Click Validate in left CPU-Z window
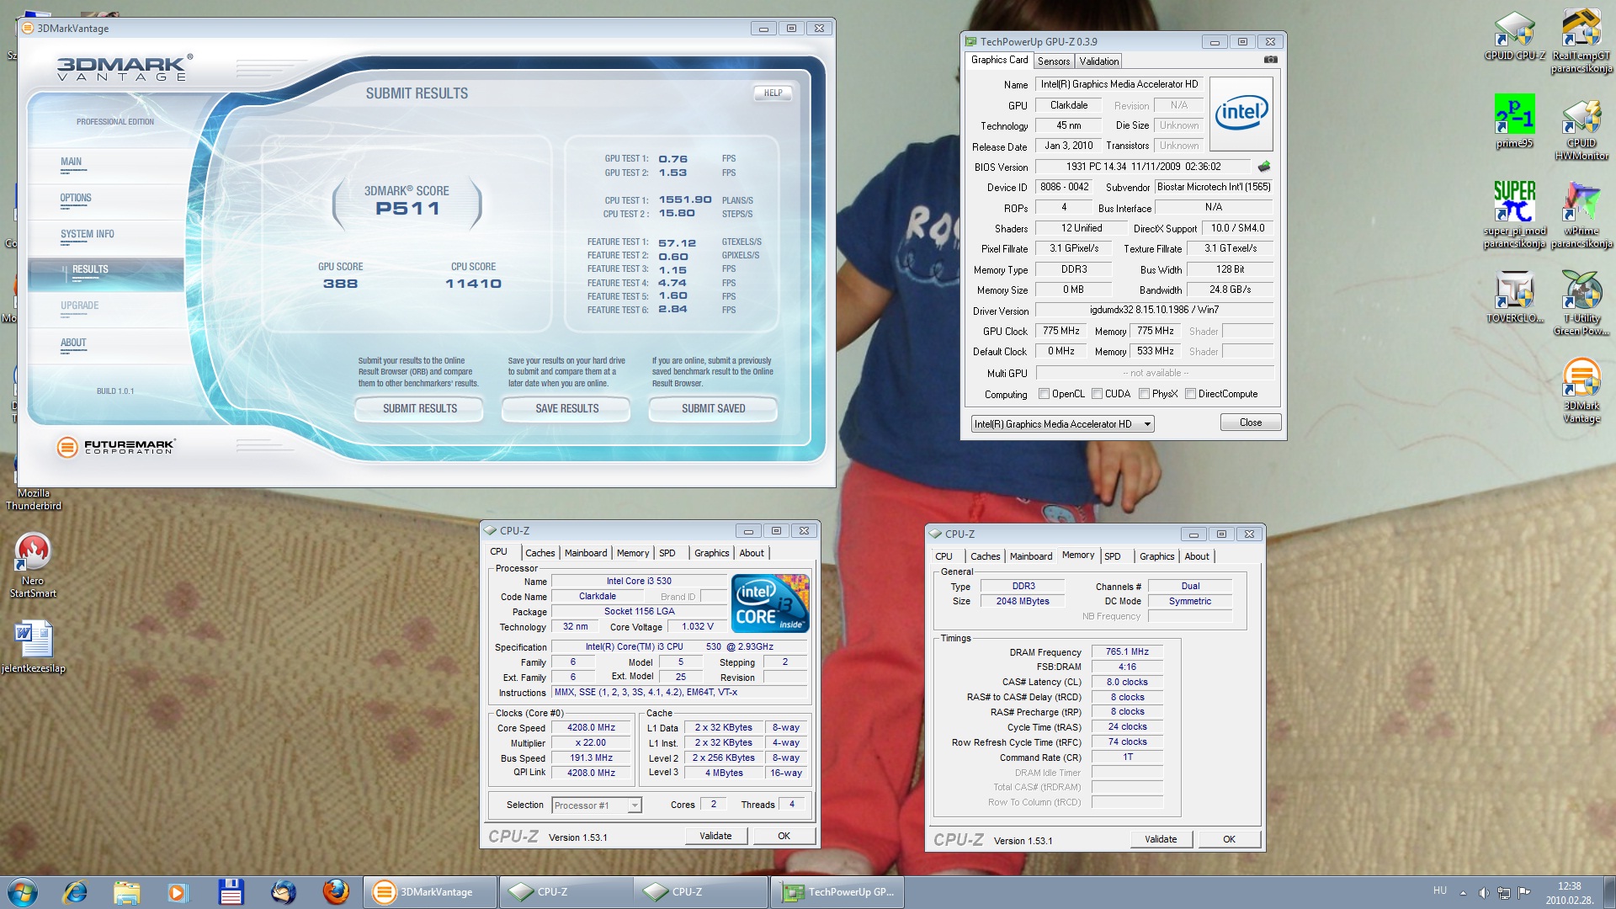 715,836
